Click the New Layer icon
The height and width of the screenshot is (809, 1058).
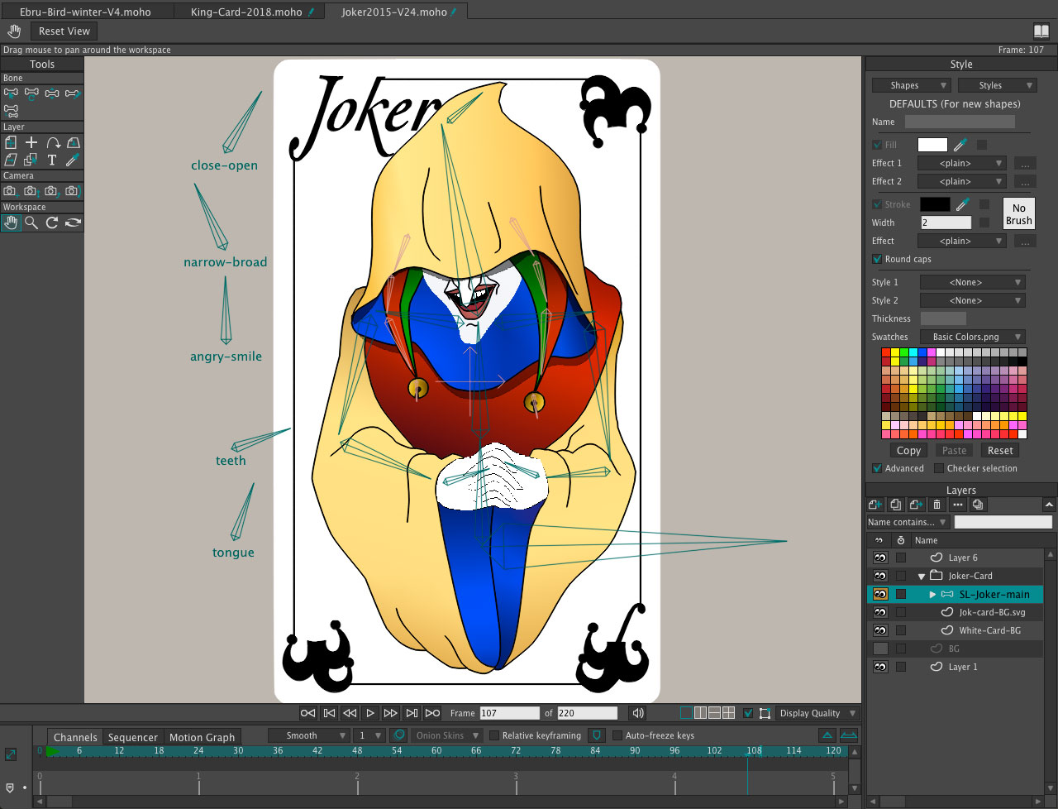click(875, 505)
